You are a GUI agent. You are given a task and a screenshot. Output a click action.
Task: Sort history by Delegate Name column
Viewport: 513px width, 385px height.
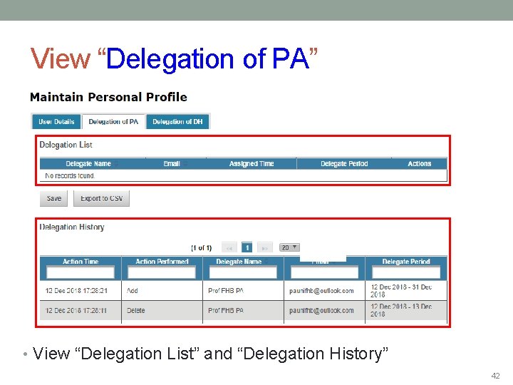[x=242, y=261]
